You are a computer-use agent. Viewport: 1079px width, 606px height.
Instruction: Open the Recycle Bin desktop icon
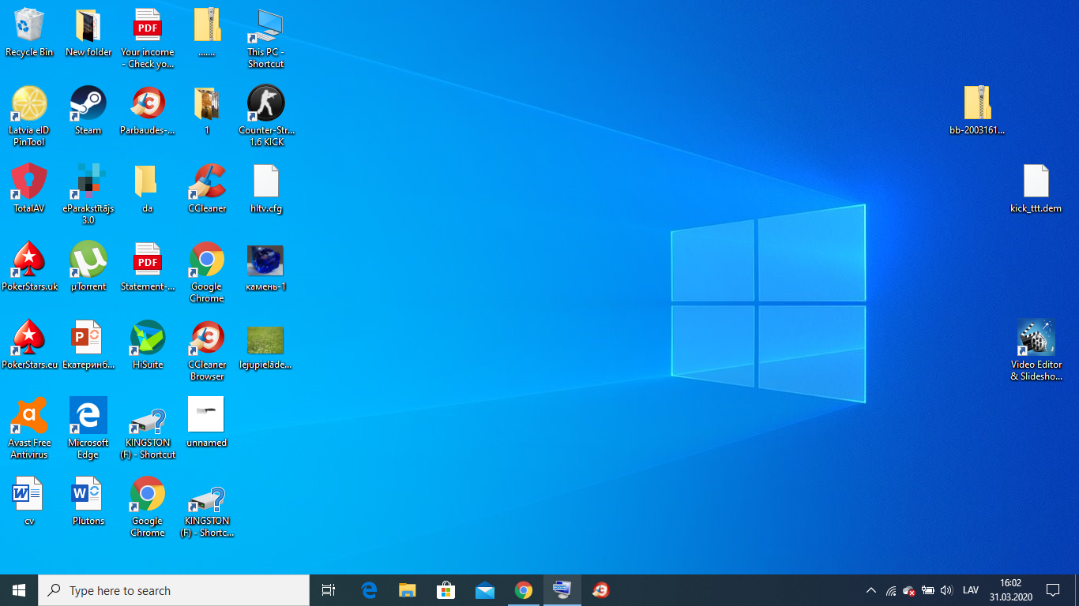point(29,33)
